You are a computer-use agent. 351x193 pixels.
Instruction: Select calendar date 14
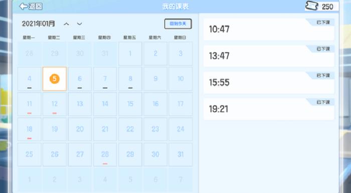(105, 104)
